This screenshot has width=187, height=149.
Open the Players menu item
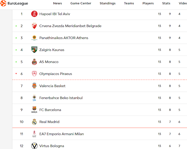tap(148, 3)
